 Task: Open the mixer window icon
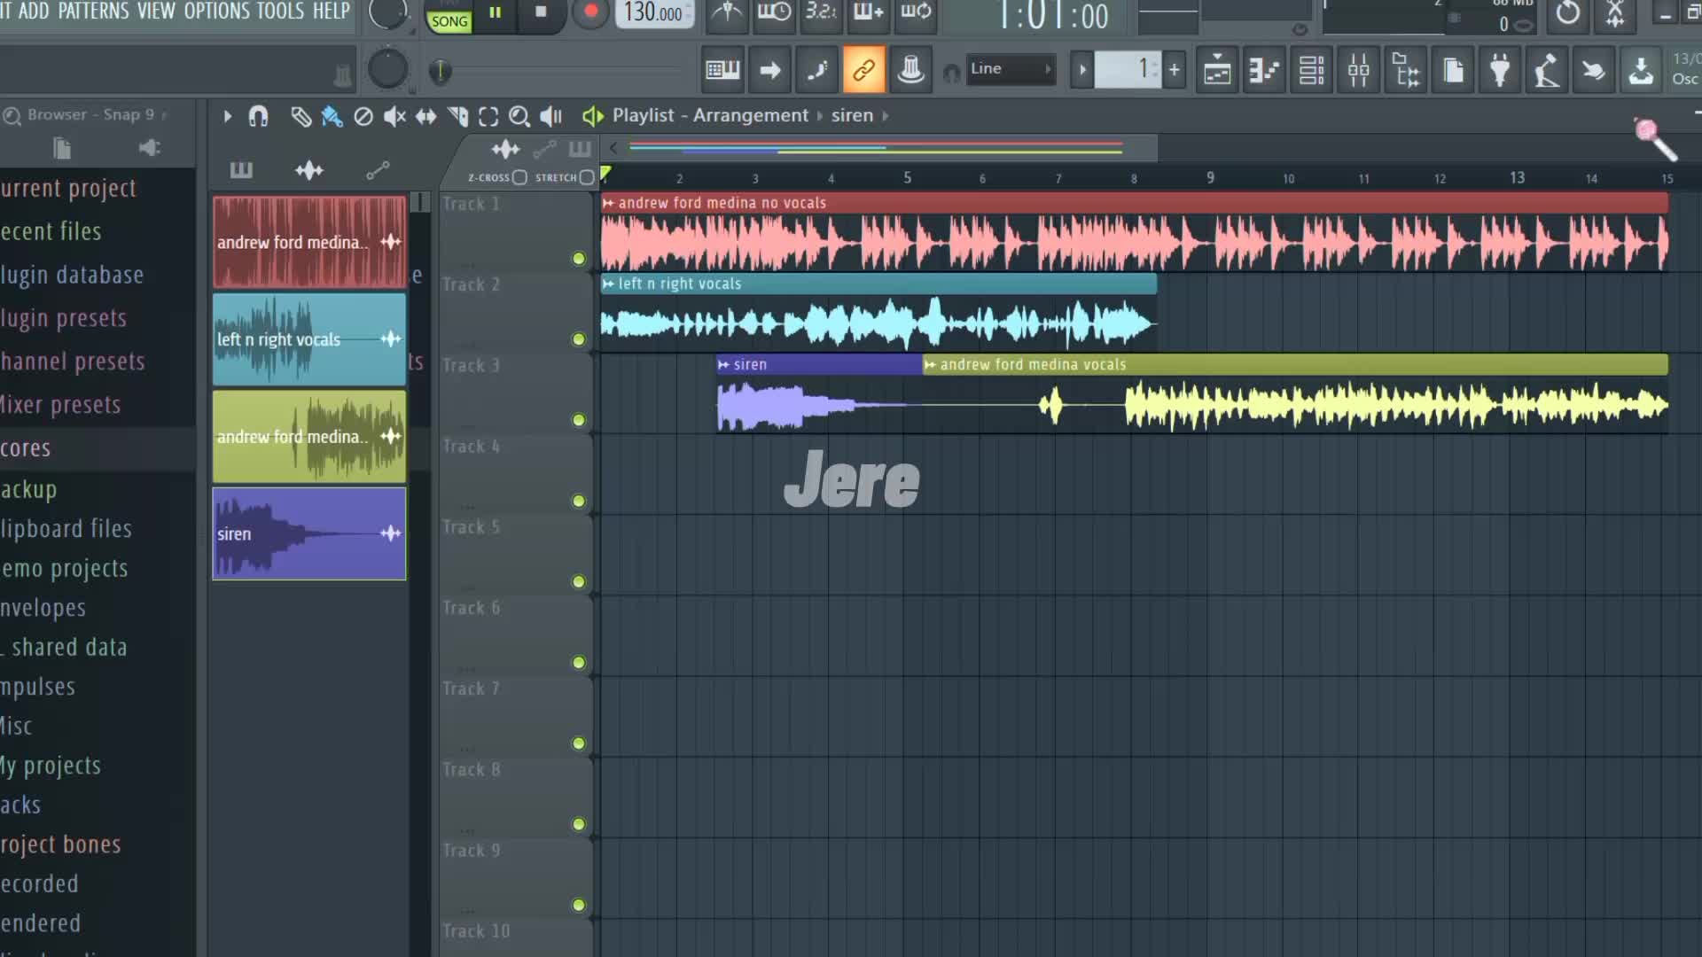coord(1358,70)
